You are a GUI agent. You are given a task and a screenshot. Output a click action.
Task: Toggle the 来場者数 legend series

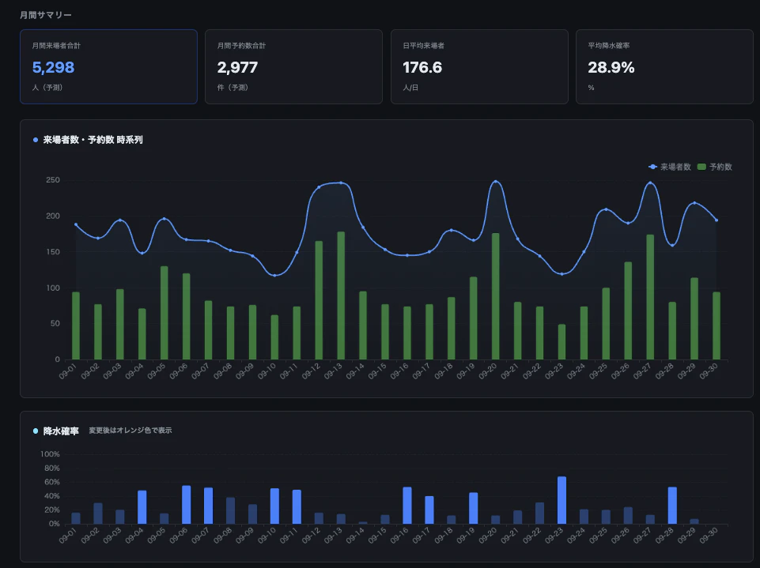click(669, 167)
